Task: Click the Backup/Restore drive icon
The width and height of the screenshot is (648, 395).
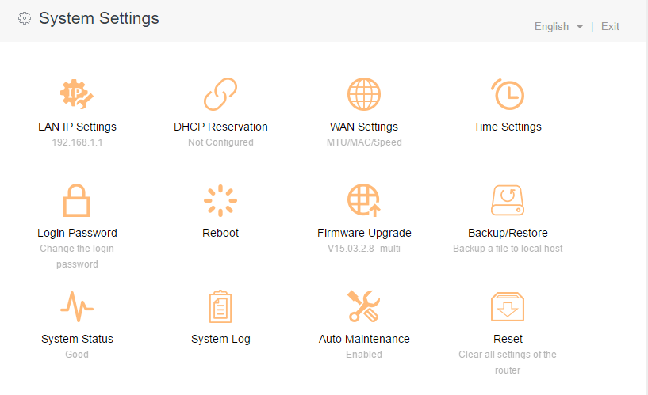Action: 508,200
